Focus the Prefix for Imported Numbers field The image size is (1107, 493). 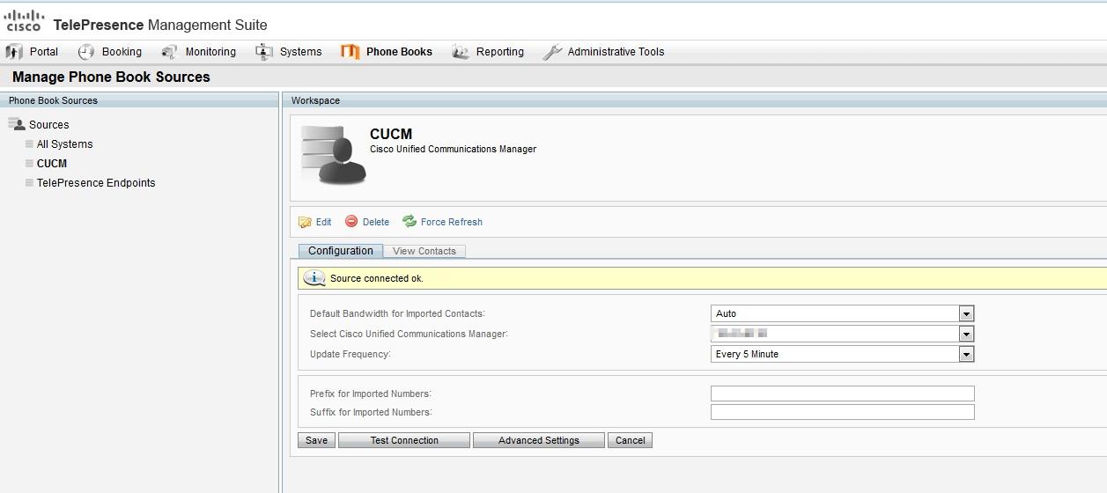coord(842,394)
